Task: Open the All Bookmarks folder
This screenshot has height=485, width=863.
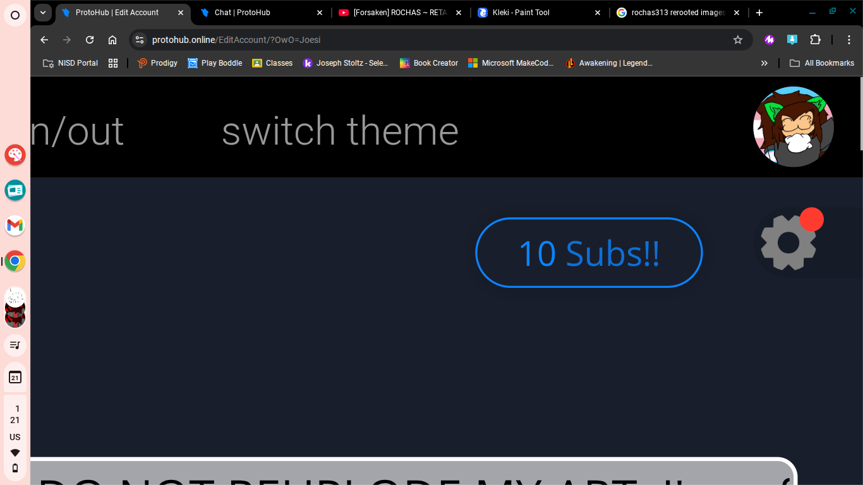Action: tap(822, 63)
